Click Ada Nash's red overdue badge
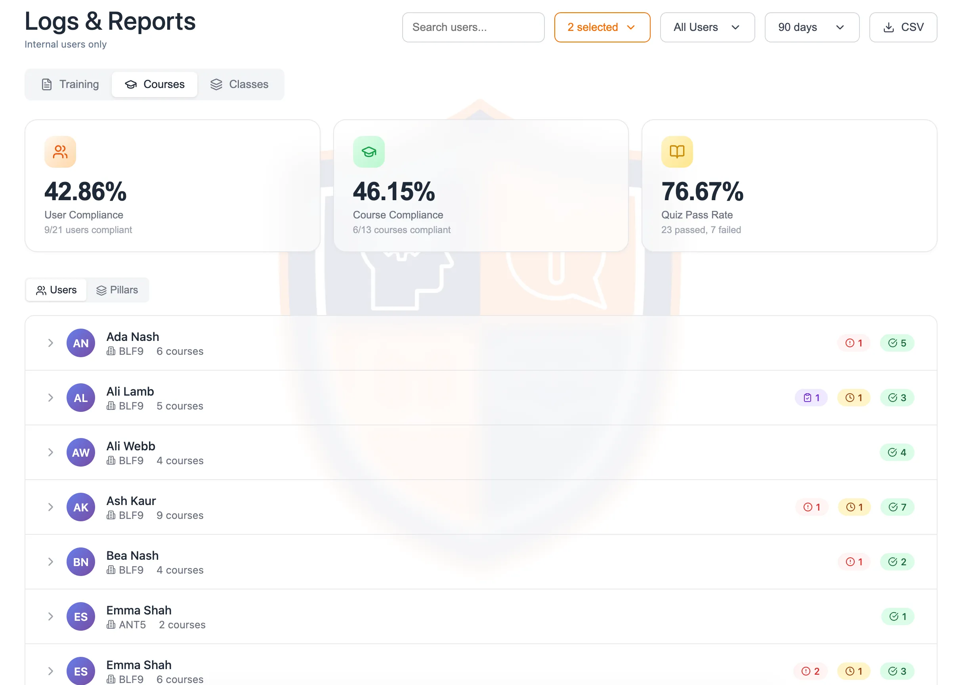 (854, 343)
